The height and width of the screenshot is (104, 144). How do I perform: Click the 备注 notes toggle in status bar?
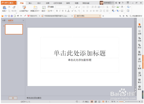tap(86, 102)
